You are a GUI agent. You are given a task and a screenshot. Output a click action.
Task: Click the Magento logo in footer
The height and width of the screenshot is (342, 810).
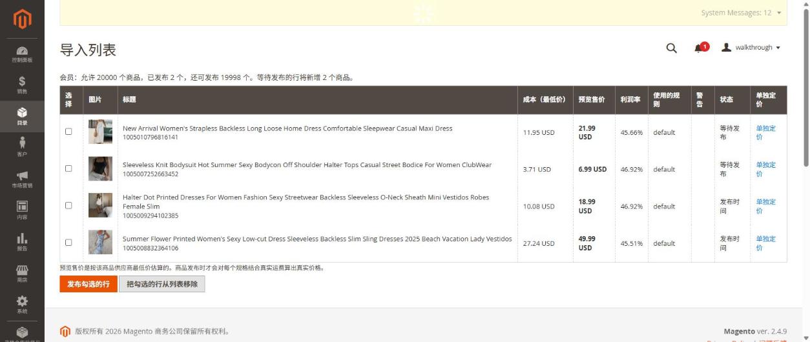click(x=65, y=332)
